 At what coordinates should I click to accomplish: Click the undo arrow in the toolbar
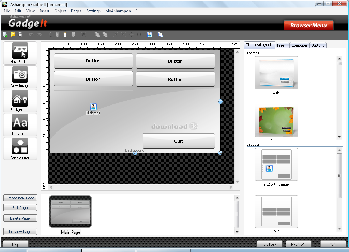(31, 34)
